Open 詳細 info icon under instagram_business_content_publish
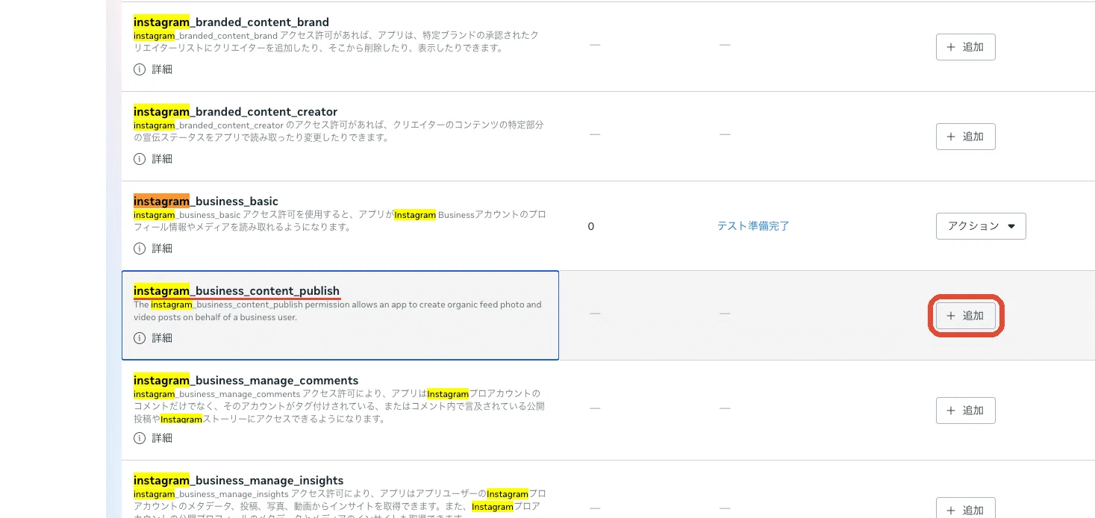The height and width of the screenshot is (518, 1095). pos(140,338)
